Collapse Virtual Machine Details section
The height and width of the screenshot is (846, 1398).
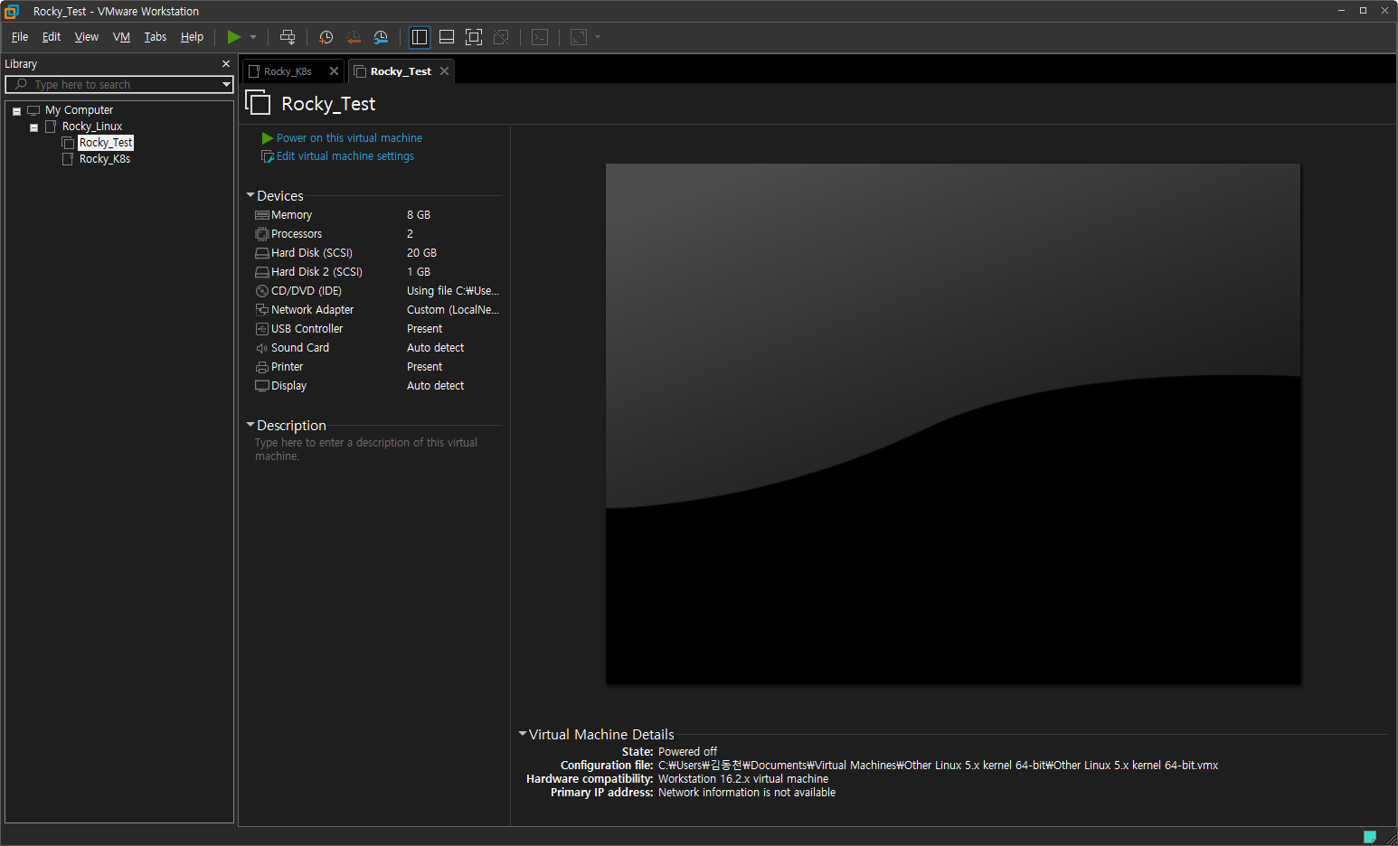pyautogui.click(x=523, y=734)
